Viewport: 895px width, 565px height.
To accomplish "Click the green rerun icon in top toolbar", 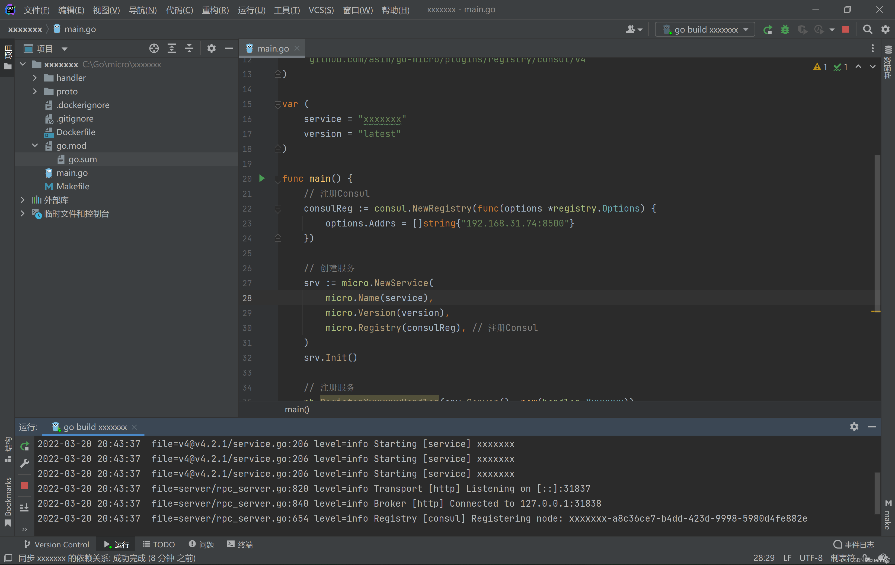I will pyautogui.click(x=768, y=29).
